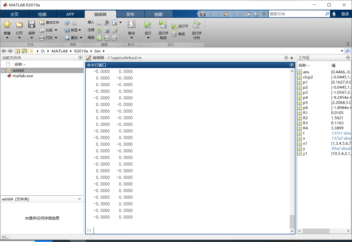Click the 运行并前进 (Run and Advance) icon
352x242 pixels.
click(x=163, y=24)
